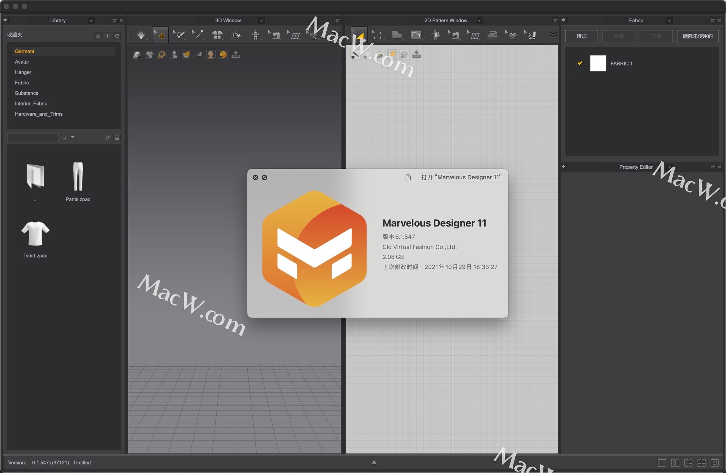Select the grid mesh tool in 2D toolbar
Viewport: 726px width, 473px height.
[473, 35]
